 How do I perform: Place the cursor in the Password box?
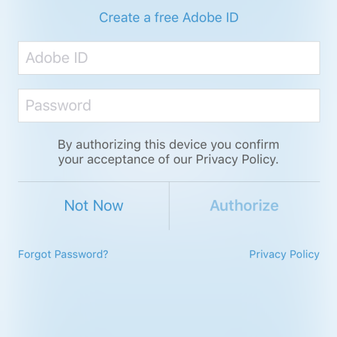click(168, 106)
